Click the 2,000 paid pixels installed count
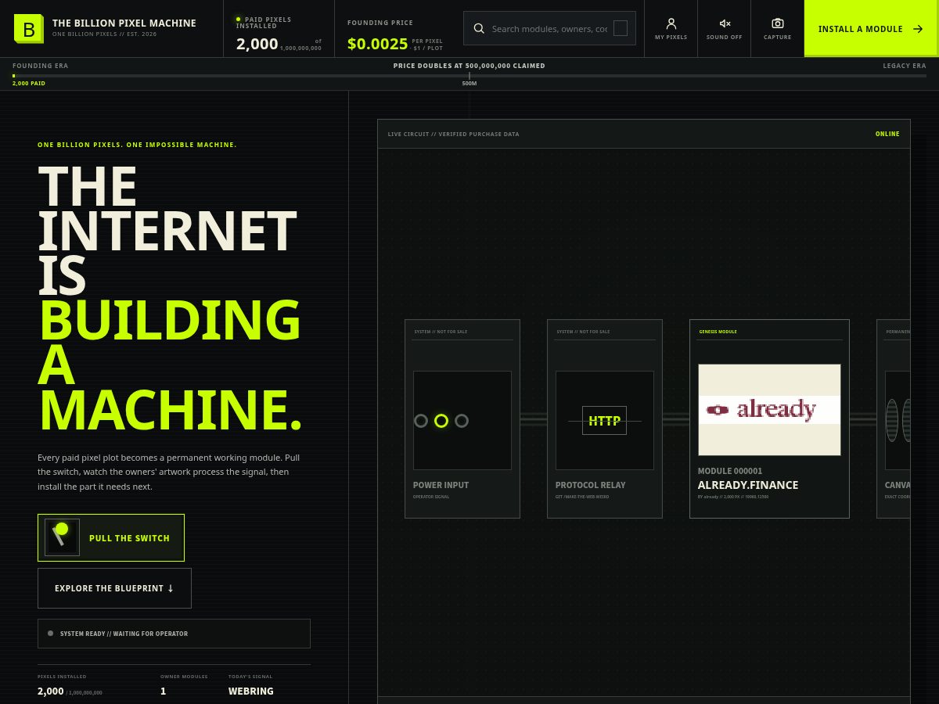 coord(257,44)
